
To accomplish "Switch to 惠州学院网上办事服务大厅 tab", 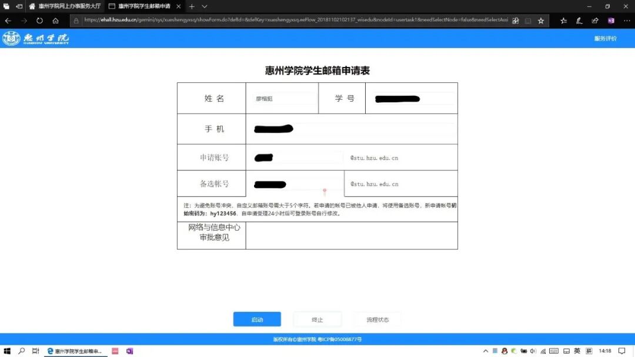I will click(65, 6).
